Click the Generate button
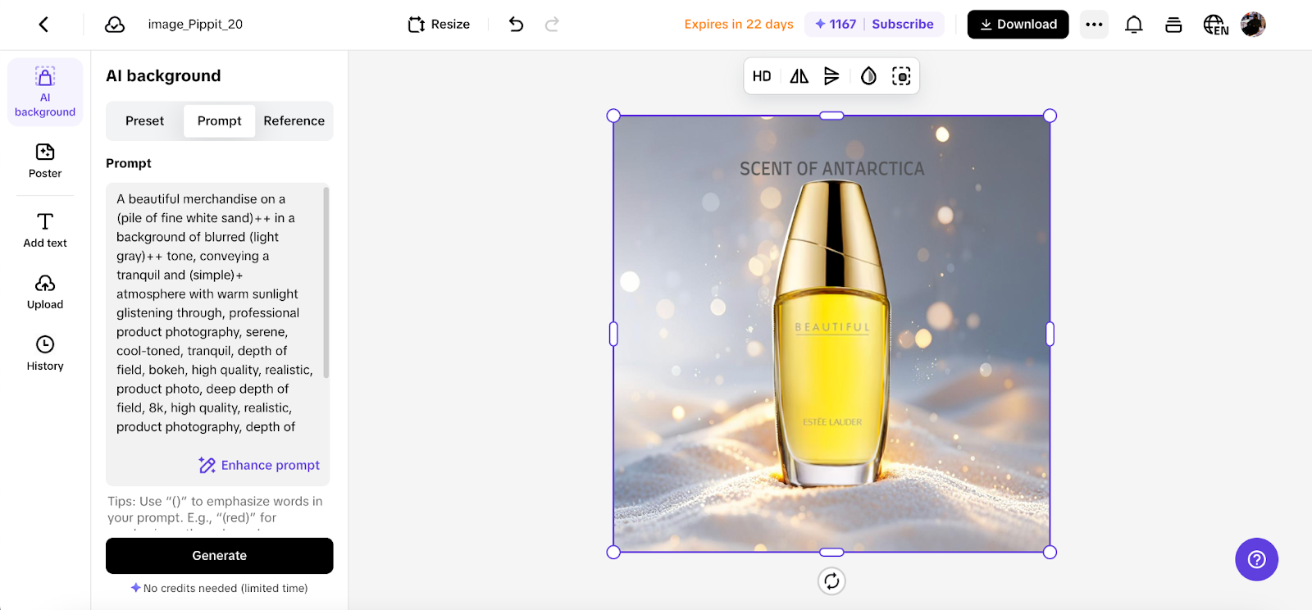The height and width of the screenshot is (610, 1312). coord(219,556)
